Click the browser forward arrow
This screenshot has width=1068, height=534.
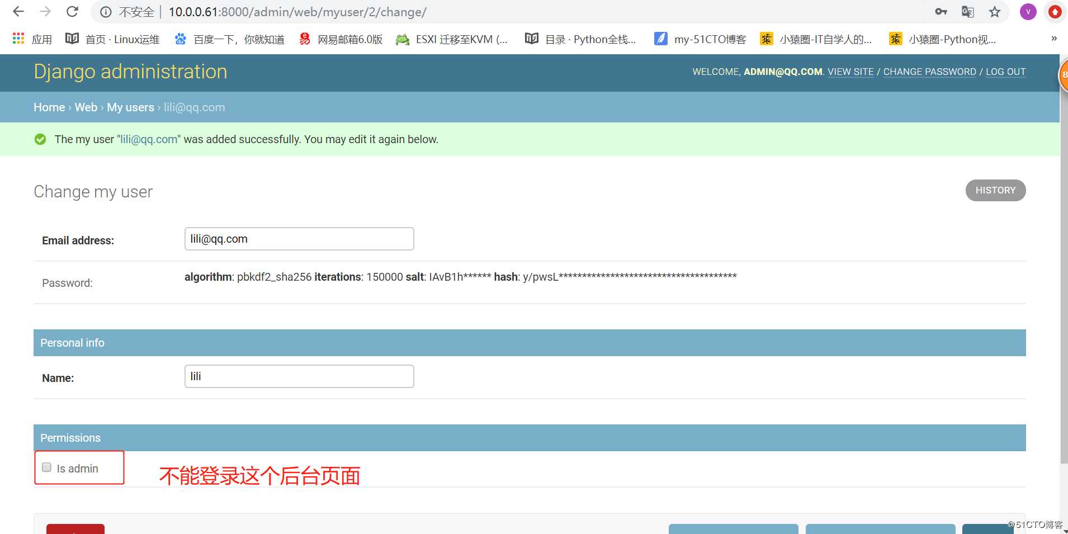coord(45,12)
